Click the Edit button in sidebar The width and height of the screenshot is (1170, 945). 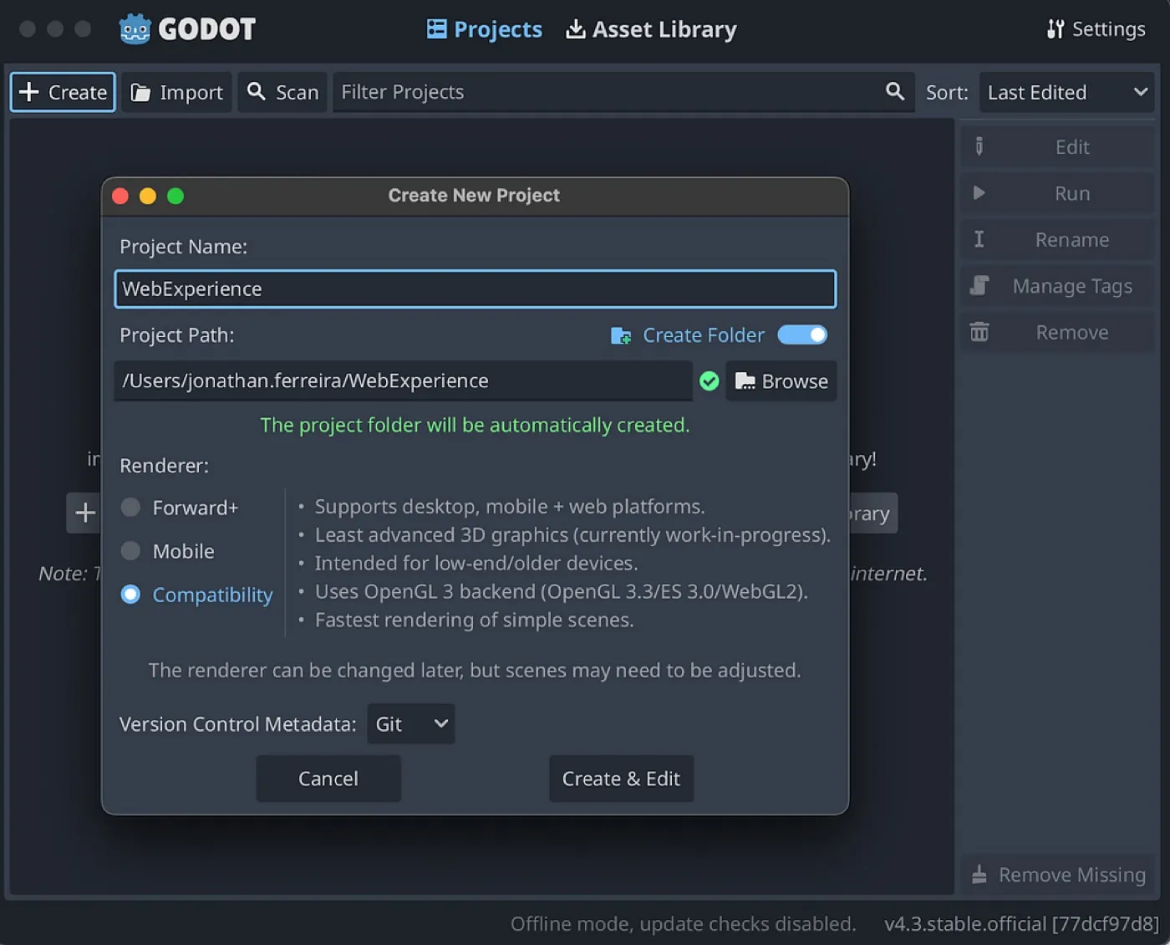click(1058, 147)
